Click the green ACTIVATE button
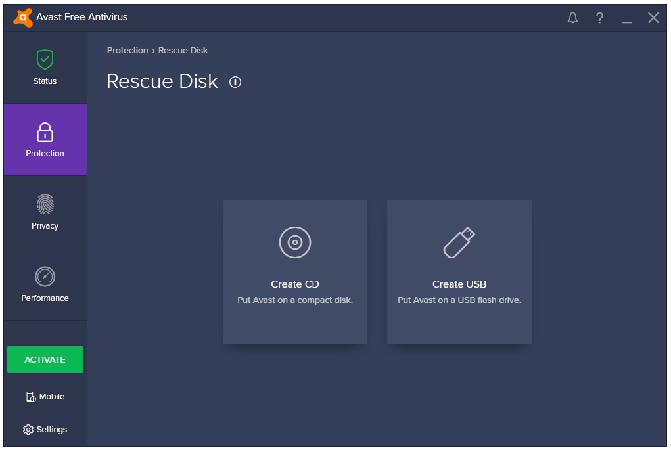 [x=45, y=359]
